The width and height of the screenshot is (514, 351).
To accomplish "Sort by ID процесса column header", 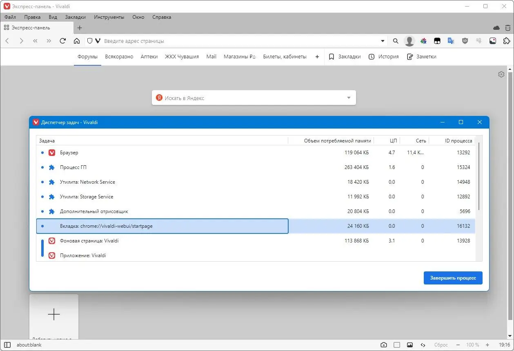I will (x=458, y=140).
